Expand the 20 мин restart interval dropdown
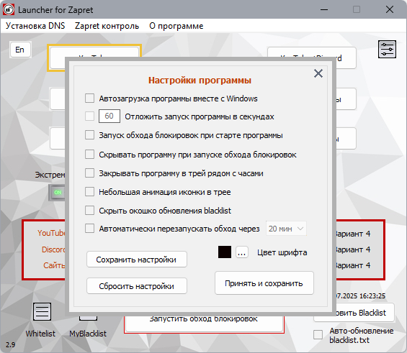The image size is (407, 353). [286, 229]
